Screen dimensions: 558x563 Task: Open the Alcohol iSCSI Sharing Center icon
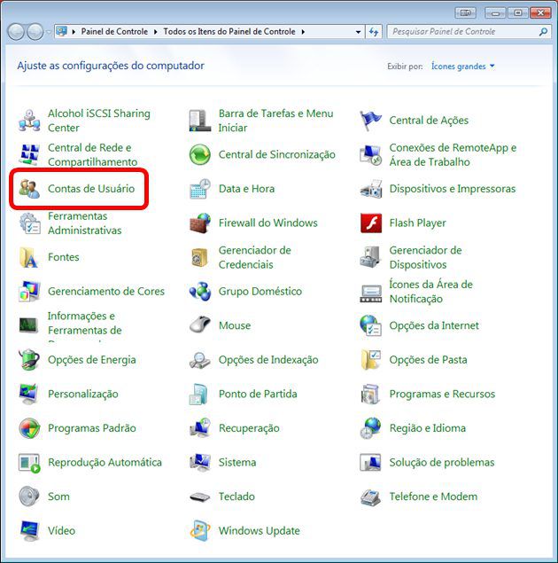29,121
